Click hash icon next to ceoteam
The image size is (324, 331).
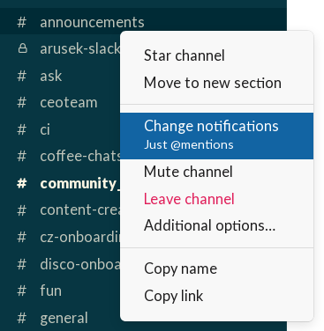click(21, 103)
